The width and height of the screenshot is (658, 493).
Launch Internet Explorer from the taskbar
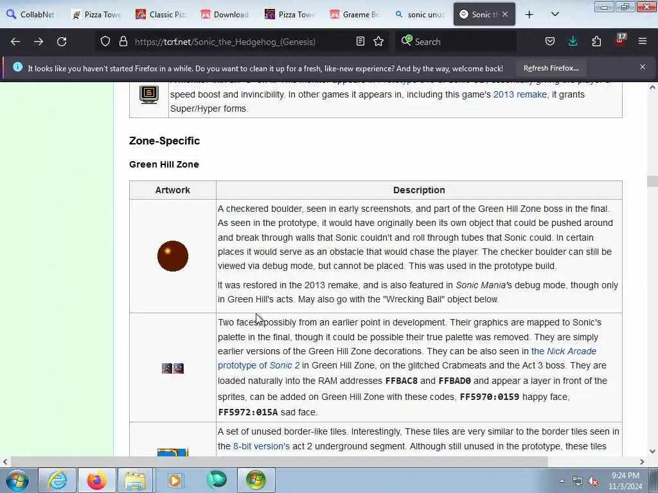click(57, 480)
